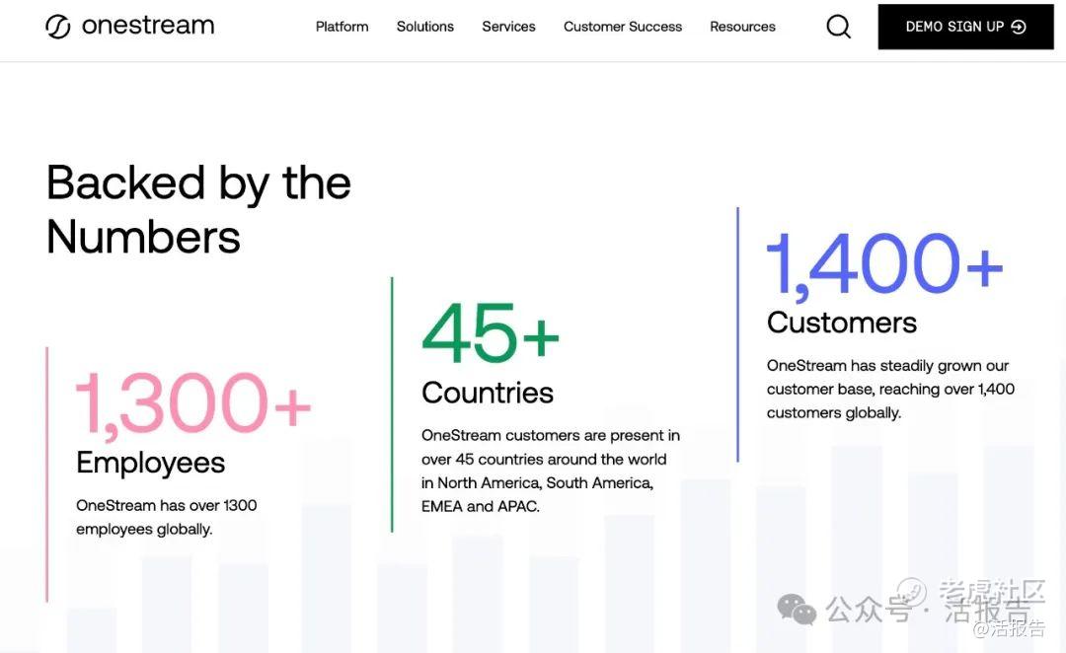1066x653 pixels.
Task: Open the Services menu
Action: (508, 27)
